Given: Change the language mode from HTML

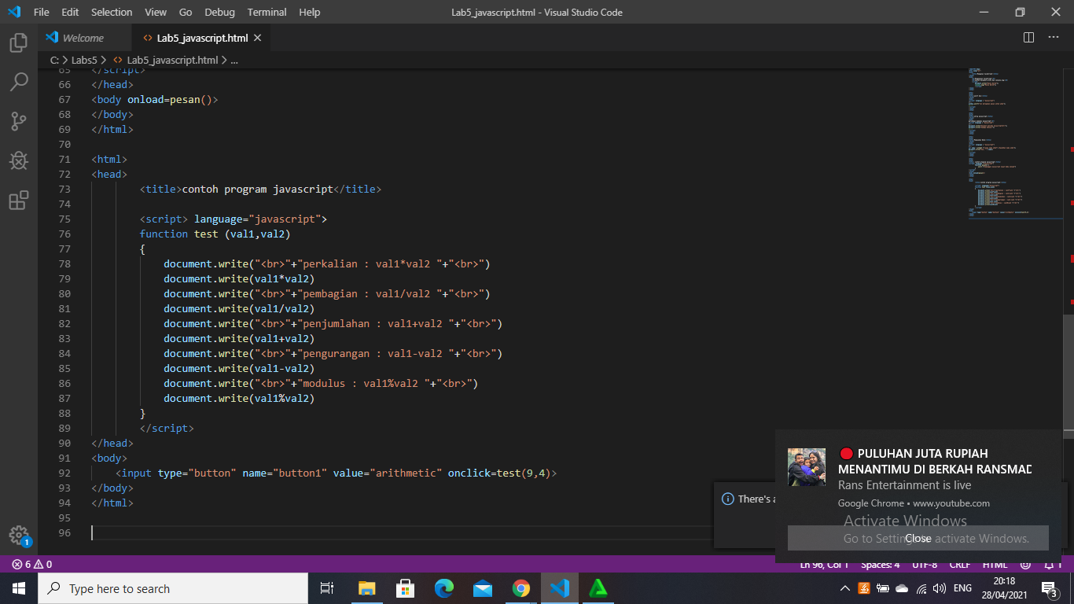Looking at the screenshot, I should pos(994,564).
